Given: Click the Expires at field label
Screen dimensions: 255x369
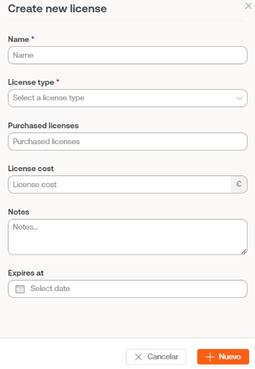Looking at the screenshot, I should pyautogui.click(x=26, y=273).
